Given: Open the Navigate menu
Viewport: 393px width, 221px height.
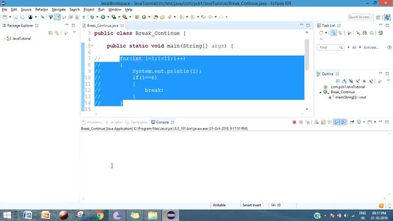Looking at the screenshot, I should 59,10.
